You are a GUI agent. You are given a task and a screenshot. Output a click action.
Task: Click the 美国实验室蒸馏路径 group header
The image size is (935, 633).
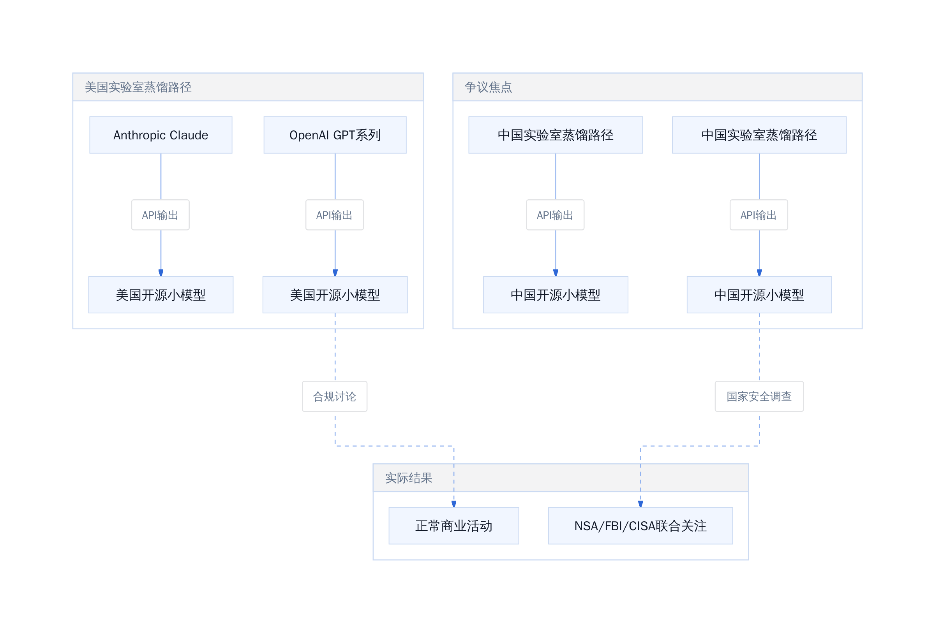(x=248, y=87)
